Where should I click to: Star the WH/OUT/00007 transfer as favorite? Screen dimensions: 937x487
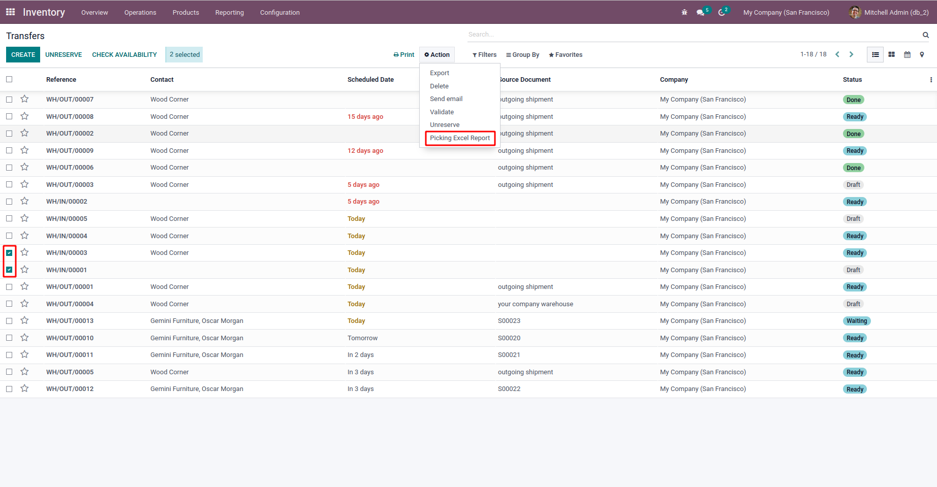coord(24,99)
